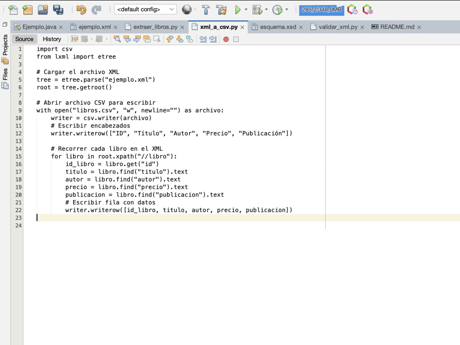Click Find Next Occurrence icon
The image size is (460, 345).
(x=137, y=39)
